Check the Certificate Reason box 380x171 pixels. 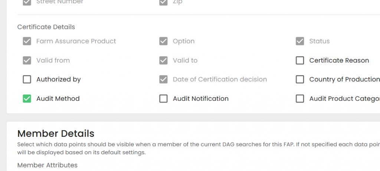pos(300,60)
